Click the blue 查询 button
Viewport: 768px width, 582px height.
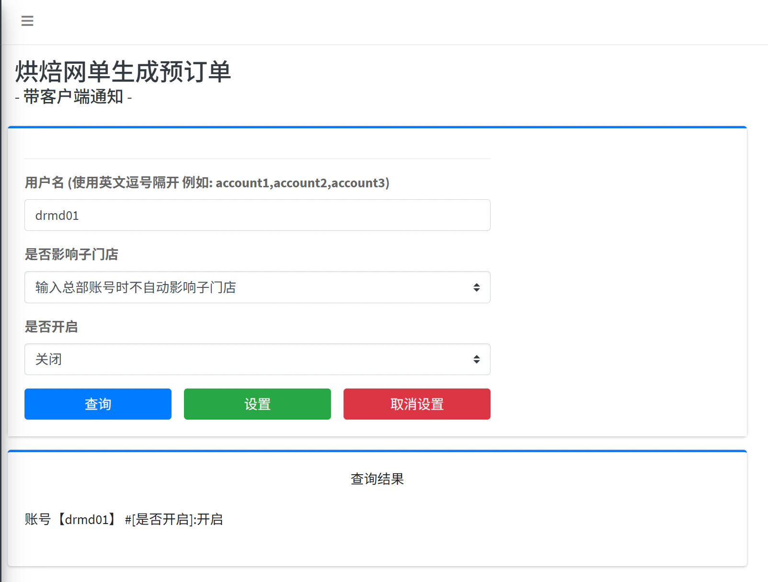coord(98,404)
